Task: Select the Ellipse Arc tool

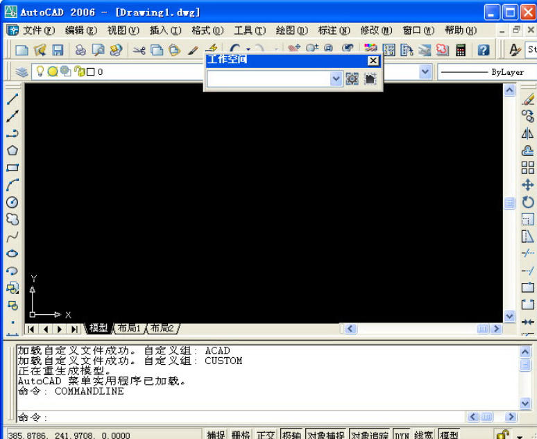Action: pyautogui.click(x=12, y=271)
